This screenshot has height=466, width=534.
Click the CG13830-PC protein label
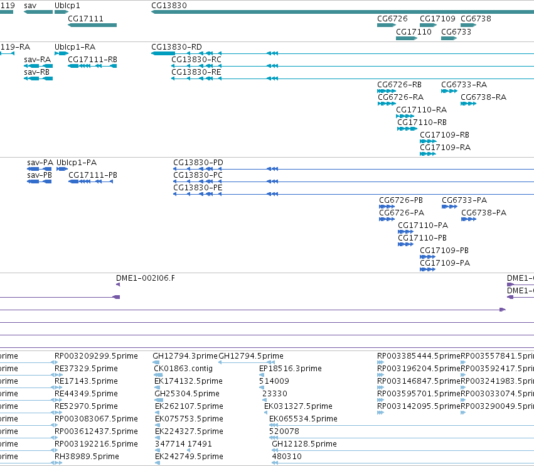pyautogui.click(x=198, y=175)
